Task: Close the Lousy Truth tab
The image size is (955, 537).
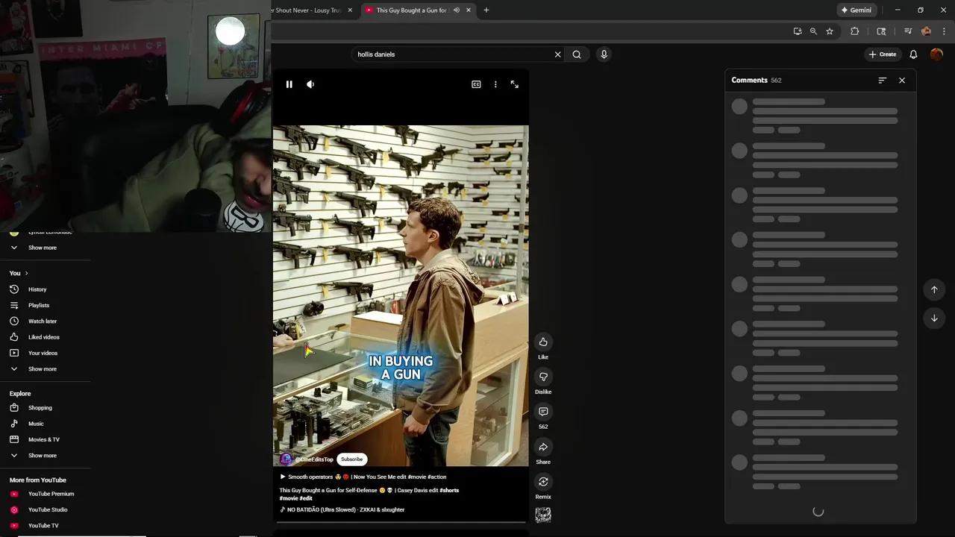Action: pyautogui.click(x=350, y=10)
